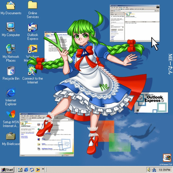Sort results by the Modified column header
This screenshot has width=173, height=173.
click(155, 22)
